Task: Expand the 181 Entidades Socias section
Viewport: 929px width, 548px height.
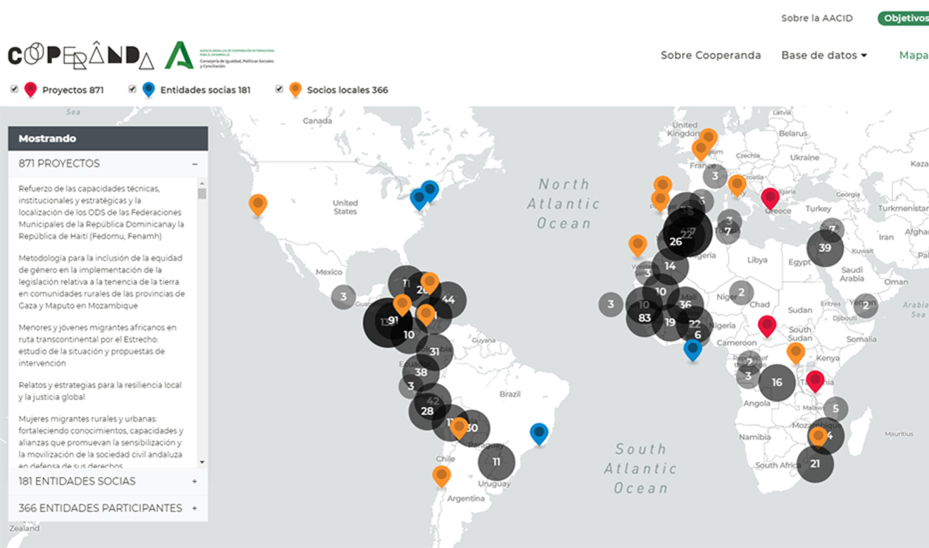Action: pos(195,482)
